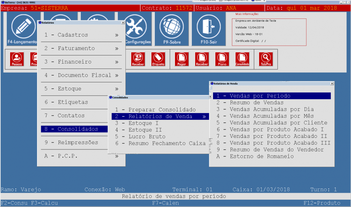This screenshot has height=207, width=351.
Task: Click the Etiqueta tag icon
Action: (x=158, y=59)
